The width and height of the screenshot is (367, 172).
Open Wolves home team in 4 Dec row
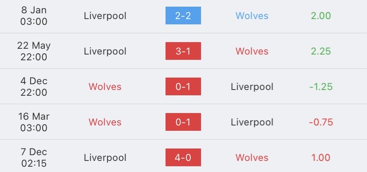(105, 87)
